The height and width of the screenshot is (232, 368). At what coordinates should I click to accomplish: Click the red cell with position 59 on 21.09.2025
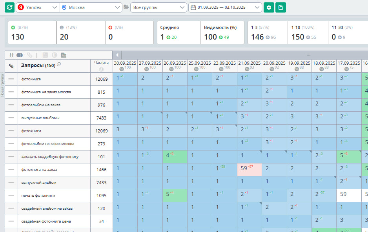coord(250,170)
